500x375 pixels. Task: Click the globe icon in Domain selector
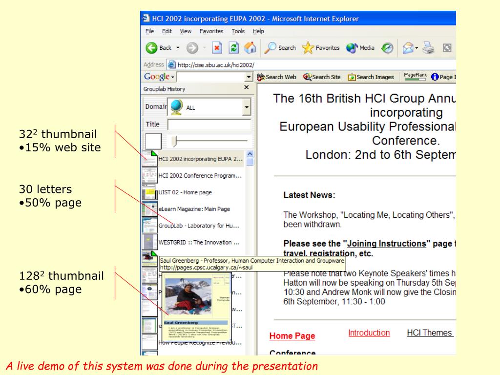tap(176, 107)
